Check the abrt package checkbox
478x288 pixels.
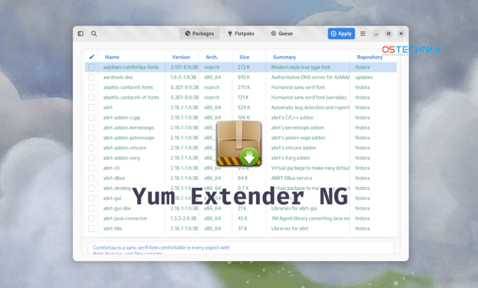tap(91, 107)
